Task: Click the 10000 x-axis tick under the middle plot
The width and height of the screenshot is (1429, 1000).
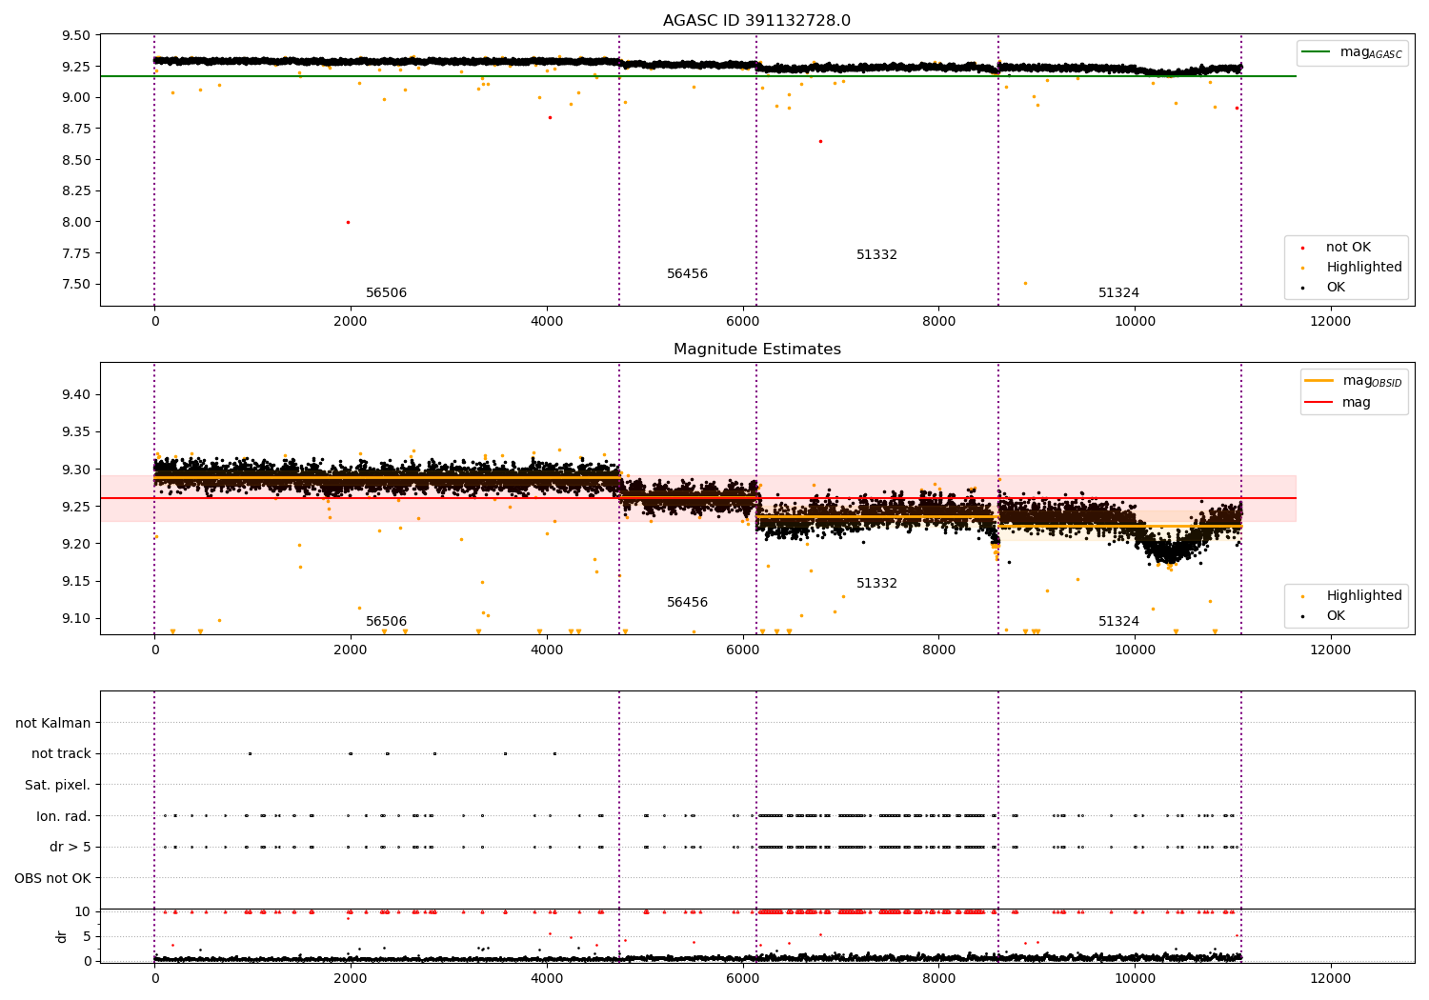Action: click(1135, 650)
